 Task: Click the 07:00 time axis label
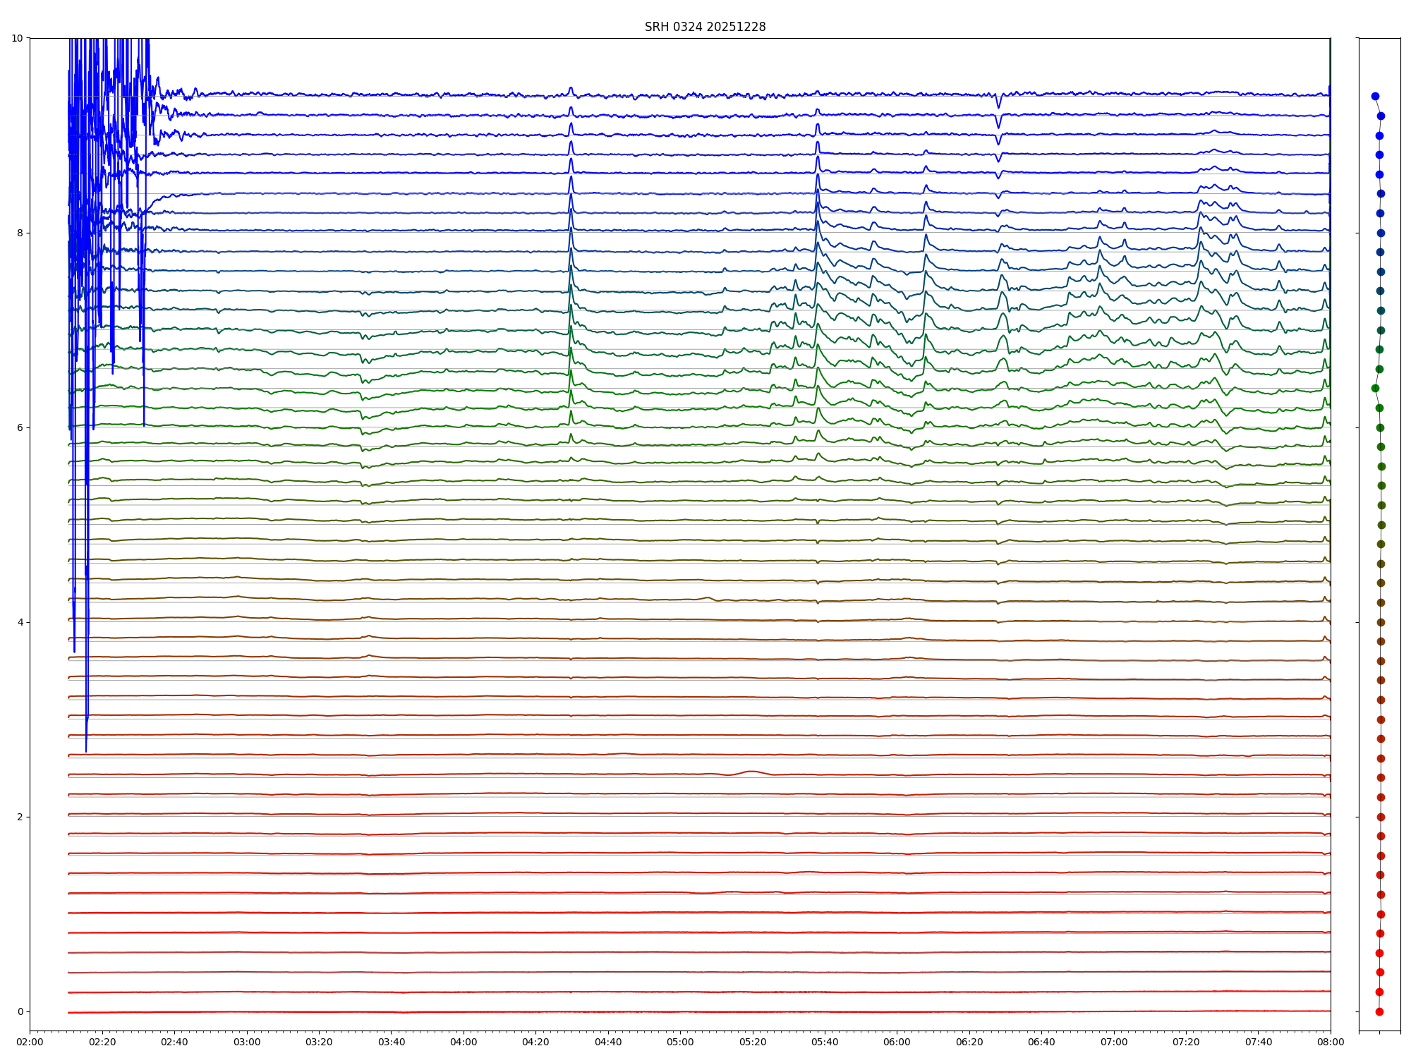(x=1114, y=1042)
